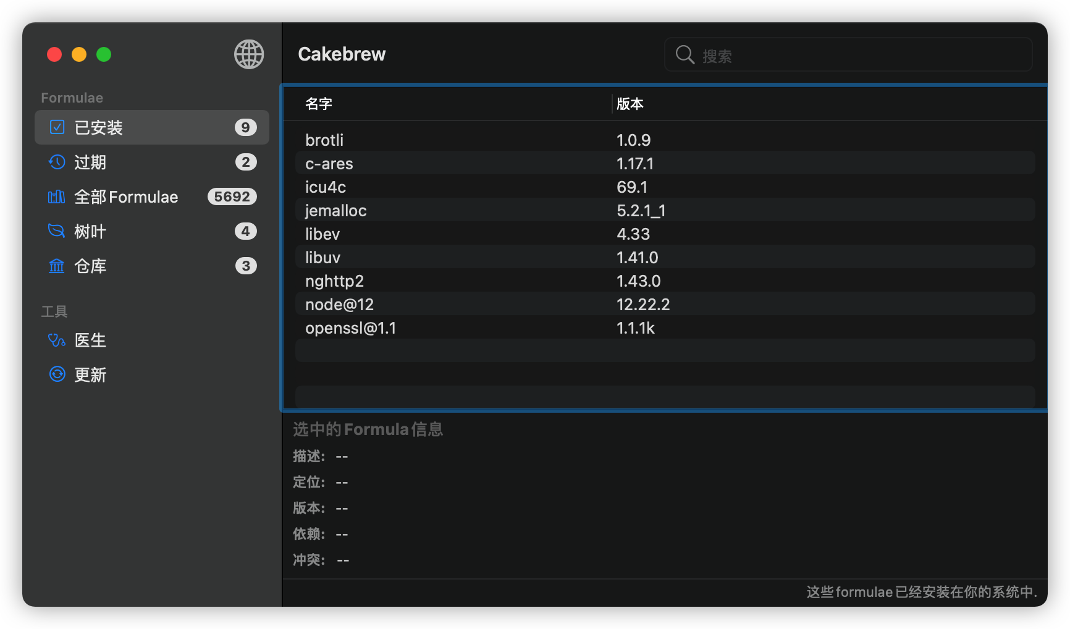
Task: Click the 2 badge on 过期
Action: 246,162
